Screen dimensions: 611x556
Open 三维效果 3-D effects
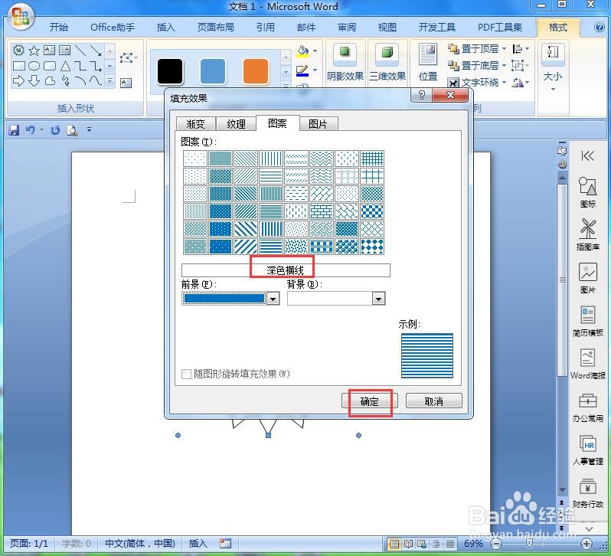click(x=387, y=62)
